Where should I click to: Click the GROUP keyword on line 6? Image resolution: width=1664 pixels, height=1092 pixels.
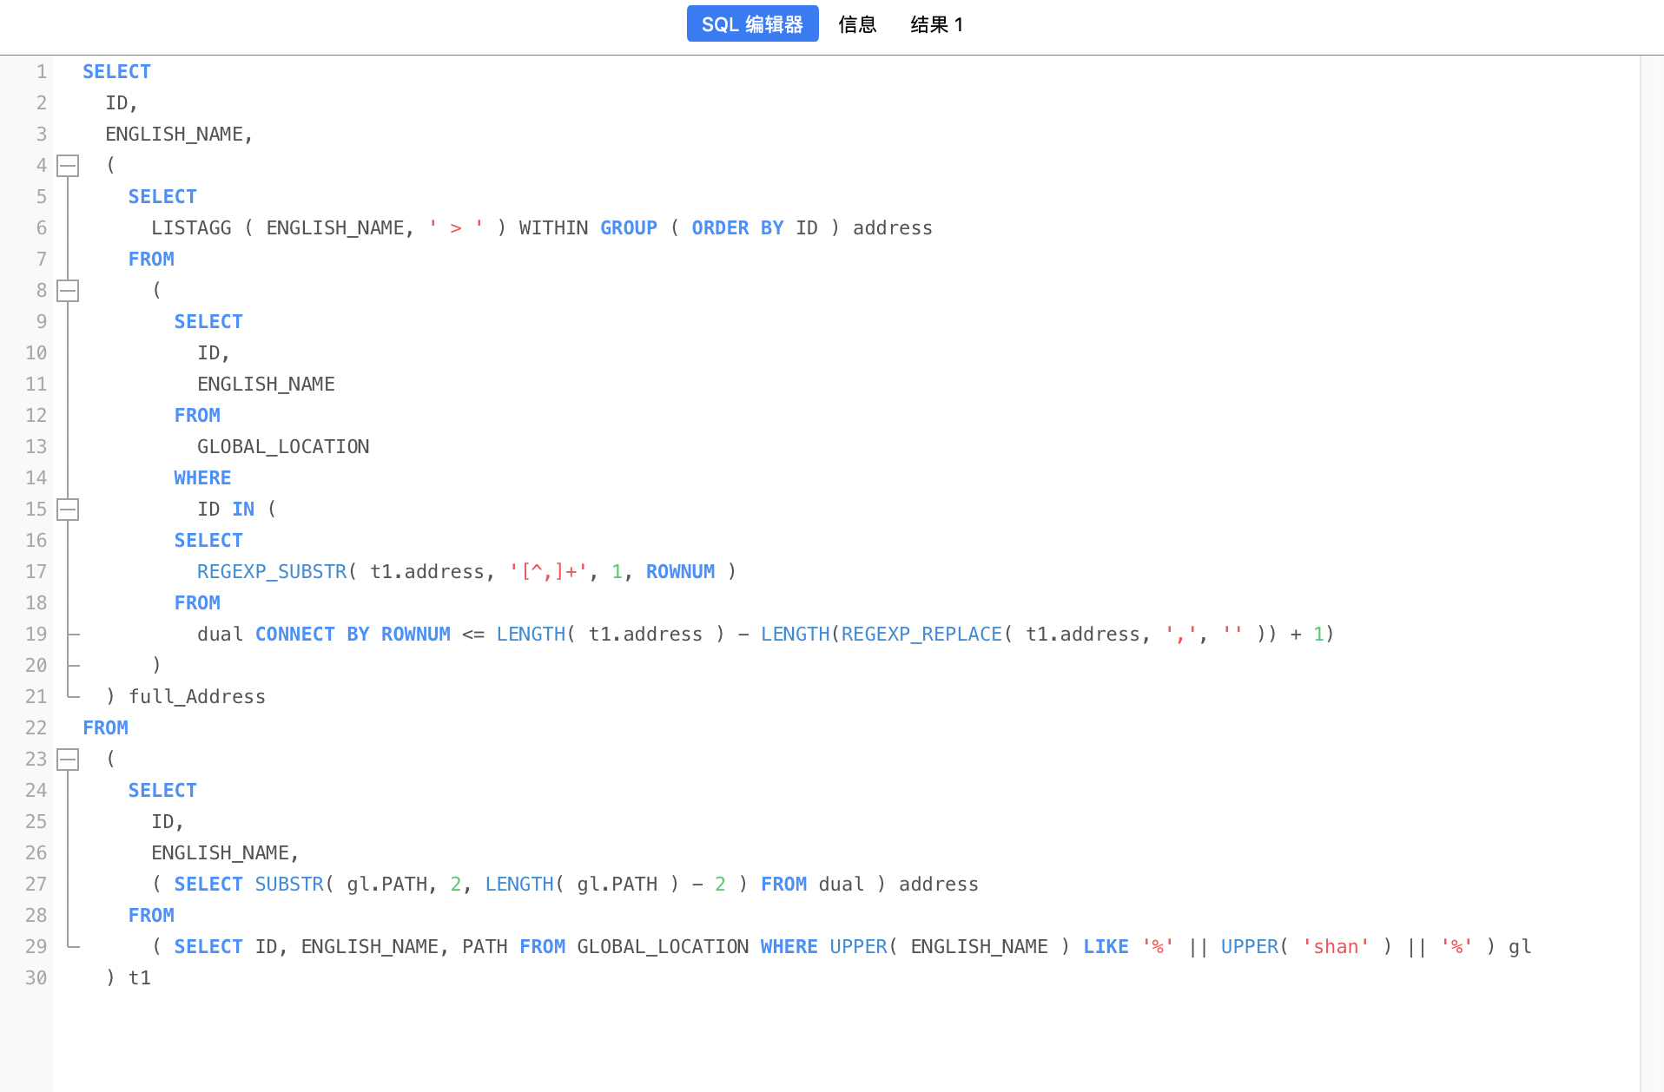click(629, 227)
